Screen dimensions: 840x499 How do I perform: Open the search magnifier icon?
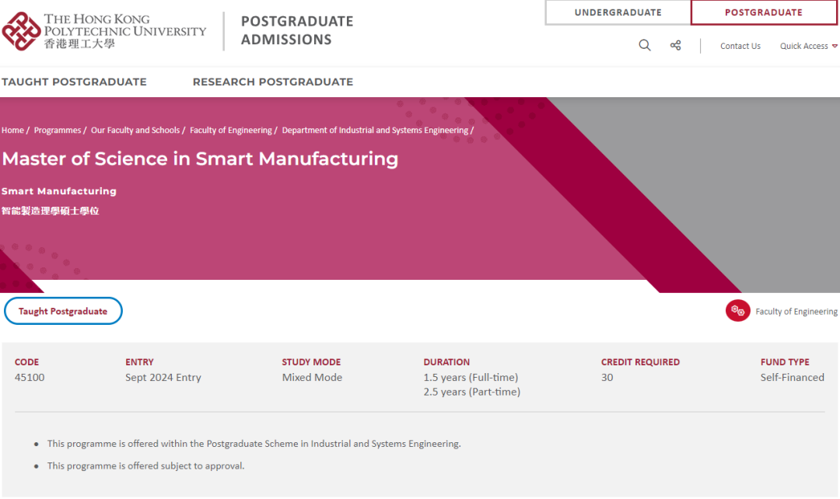coord(645,46)
